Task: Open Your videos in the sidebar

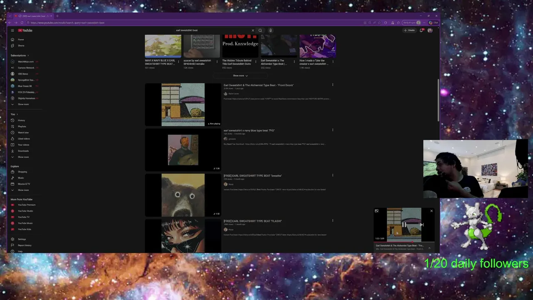Action: 23,145
